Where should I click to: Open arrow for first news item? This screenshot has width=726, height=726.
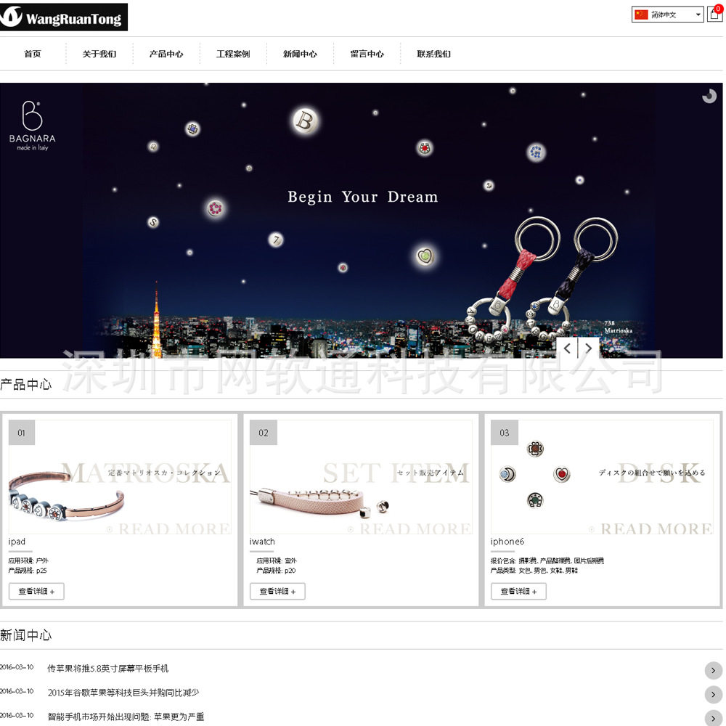(713, 670)
